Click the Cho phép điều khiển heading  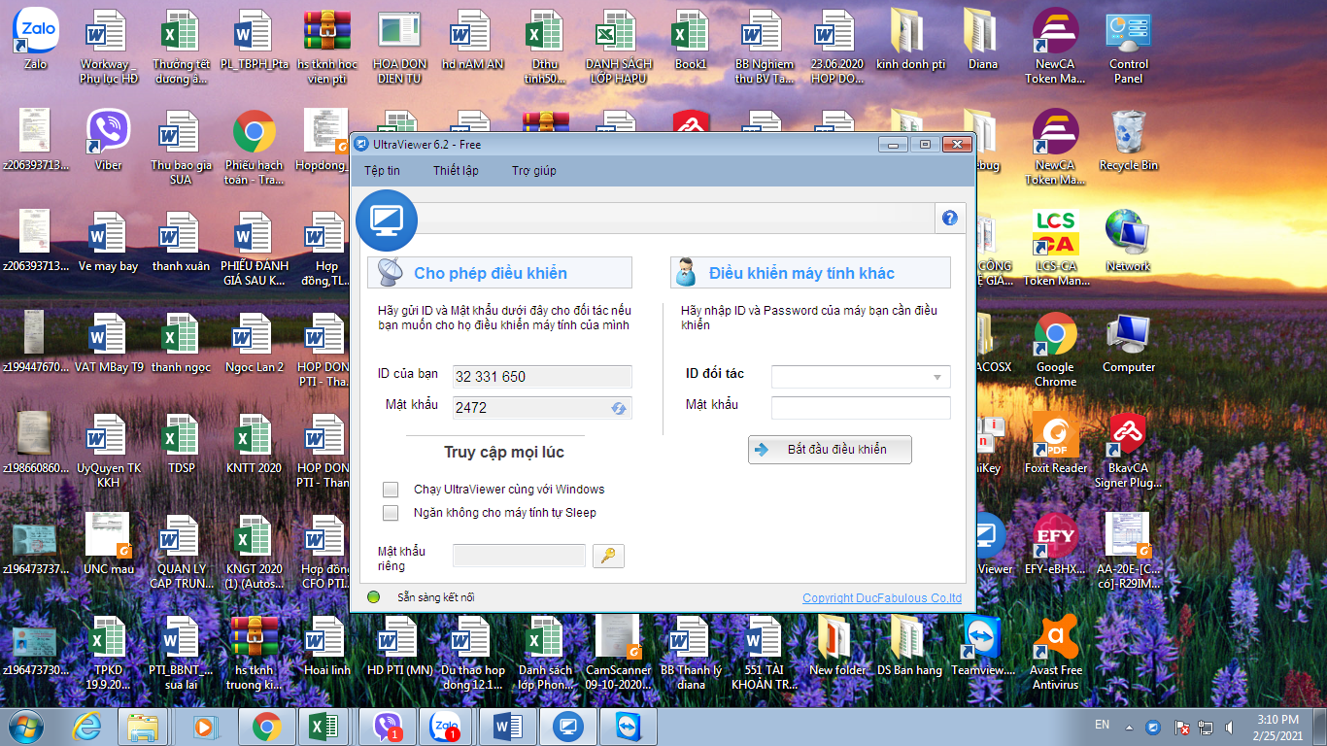tap(491, 273)
